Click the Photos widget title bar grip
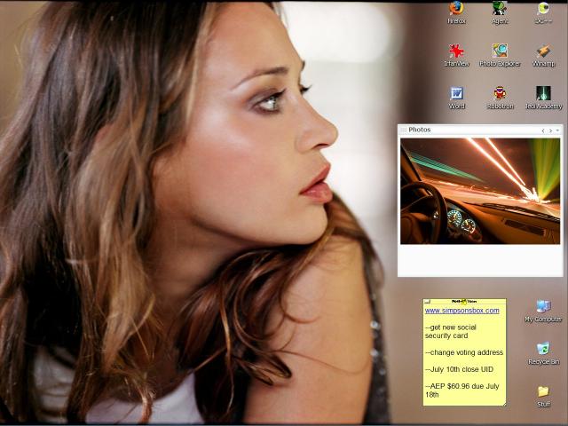 [x=403, y=130]
